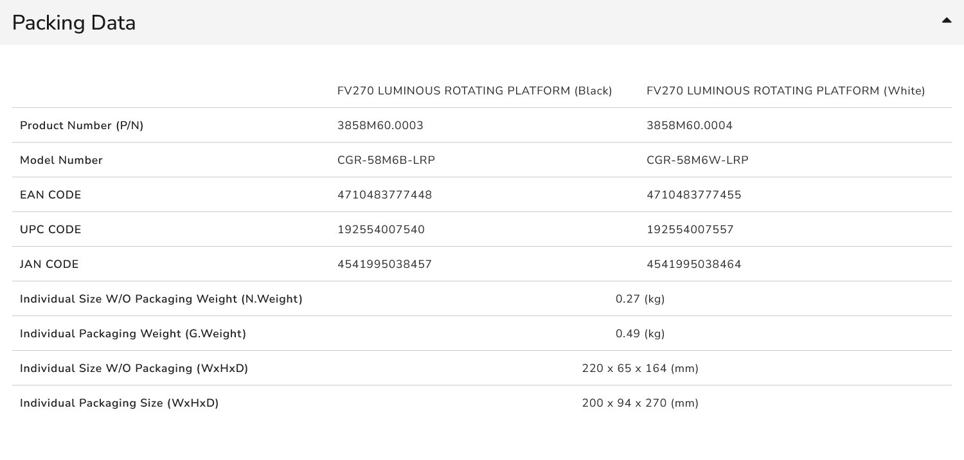
Task: Select product number 3858M60.0004
Action: pyautogui.click(x=689, y=125)
